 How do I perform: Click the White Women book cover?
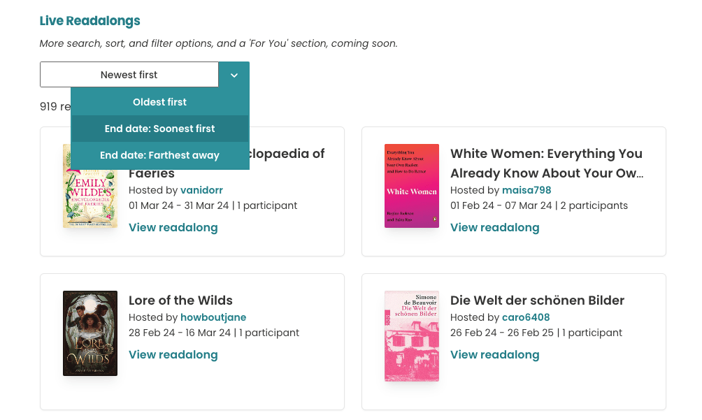point(412,186)
